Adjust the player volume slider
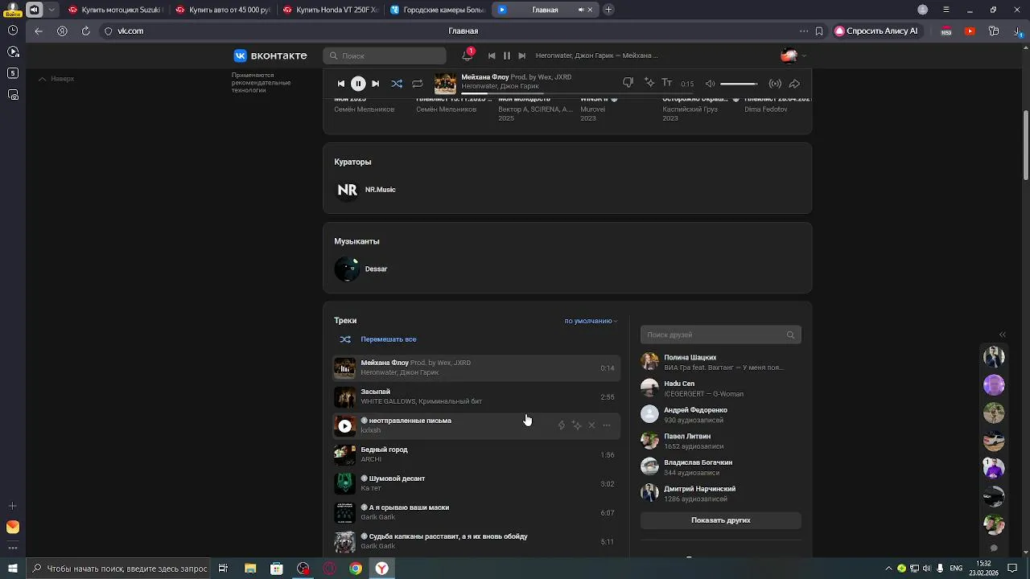 click(739, 84)
